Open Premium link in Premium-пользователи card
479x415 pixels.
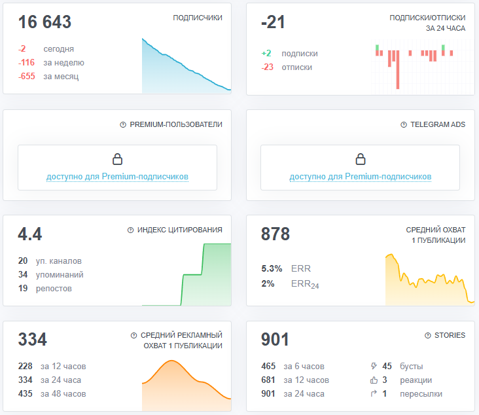(x=117, y=177)
